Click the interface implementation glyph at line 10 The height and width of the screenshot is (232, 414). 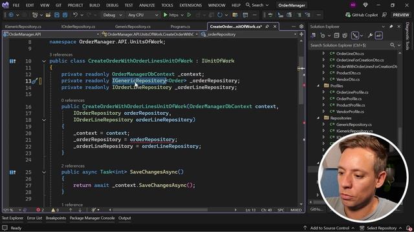click(12, 61)
